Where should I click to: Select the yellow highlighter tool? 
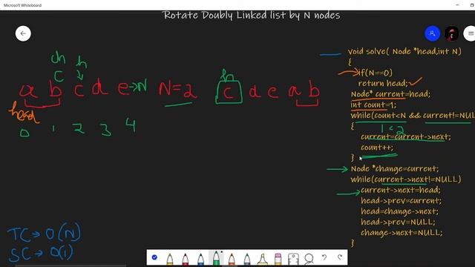[x=262, y=259]
